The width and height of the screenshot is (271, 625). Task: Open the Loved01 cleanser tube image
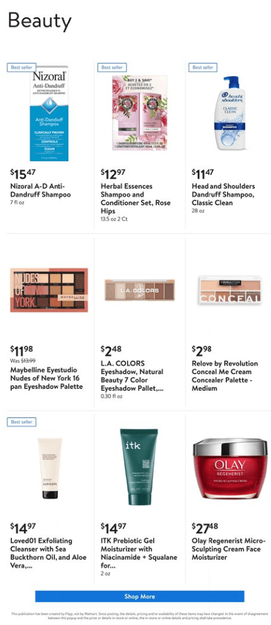[x=50, y=468]
